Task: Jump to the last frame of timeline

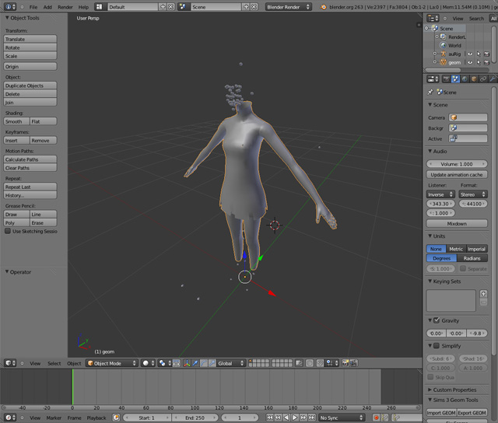Action: coord(312,418)
